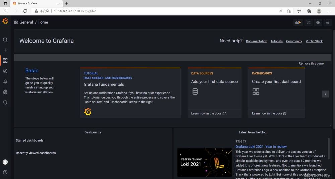Image resolution: width=335 pixels, height=179 pixels.
Task: Open the Alerting bell icon
Action: pyautogui.click(x=5, y=81)
